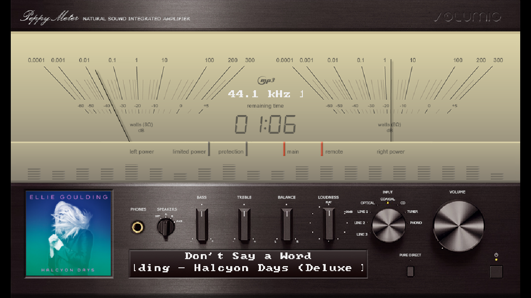
Task: Click the Peppy Meter script logo
Action: coord(49,17)
